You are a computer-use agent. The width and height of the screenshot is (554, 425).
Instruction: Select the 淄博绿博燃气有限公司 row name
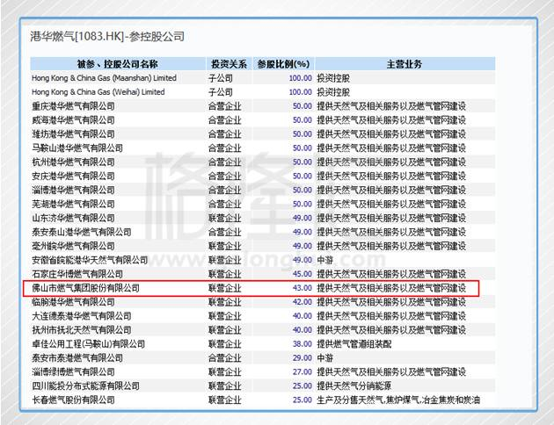point(73,371)
